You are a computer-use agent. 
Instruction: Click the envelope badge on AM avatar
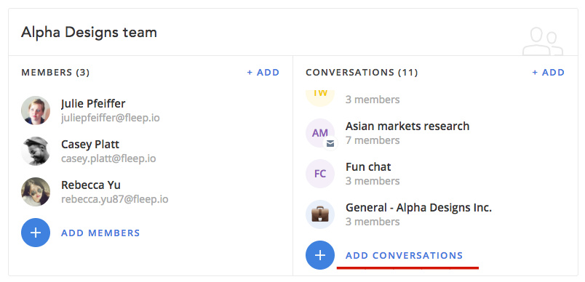click(x=330, y=143)
